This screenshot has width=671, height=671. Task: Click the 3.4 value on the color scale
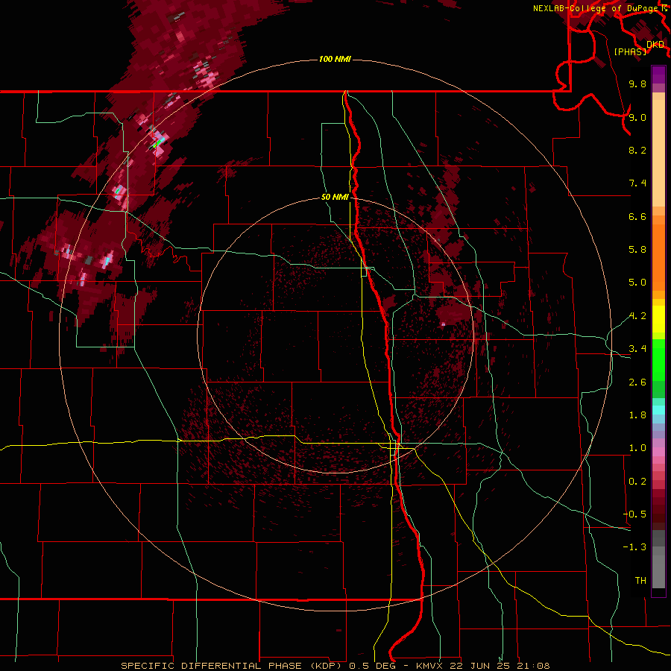coord(637,349)
